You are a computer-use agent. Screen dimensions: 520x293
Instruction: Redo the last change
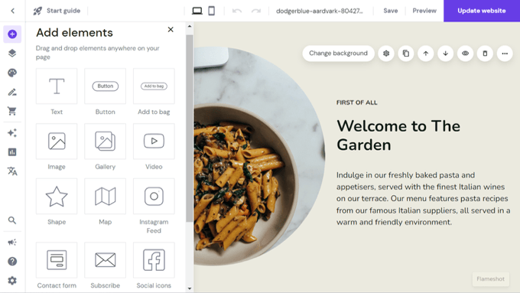(255, 11)
